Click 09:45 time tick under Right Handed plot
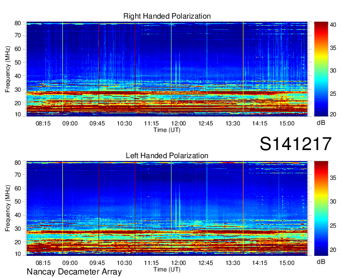Screen dimensions: 342x278 coord(97,123)
